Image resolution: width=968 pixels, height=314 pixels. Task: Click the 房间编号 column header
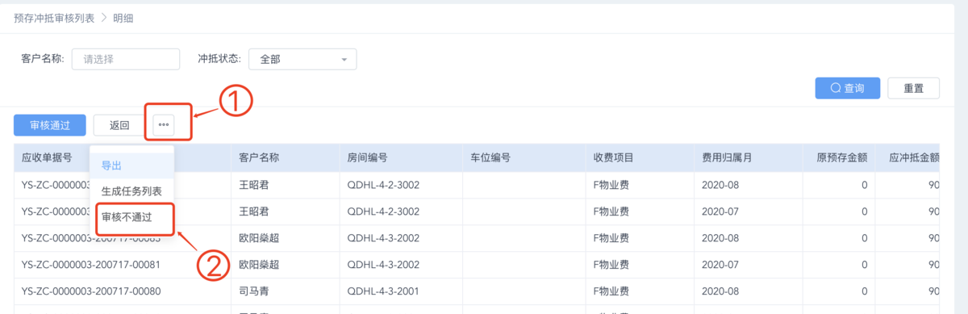367,158
